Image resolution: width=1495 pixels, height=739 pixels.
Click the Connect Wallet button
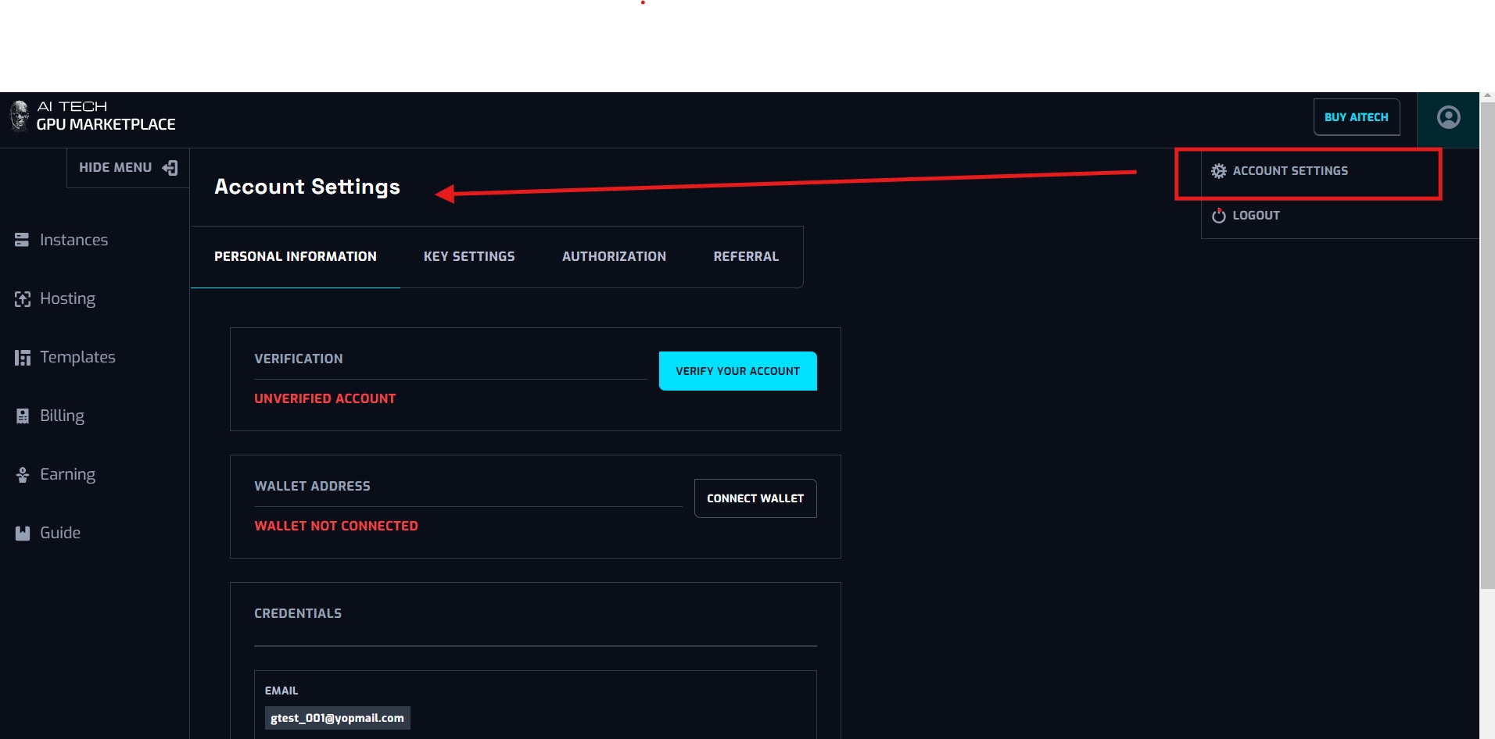[755, 498]
